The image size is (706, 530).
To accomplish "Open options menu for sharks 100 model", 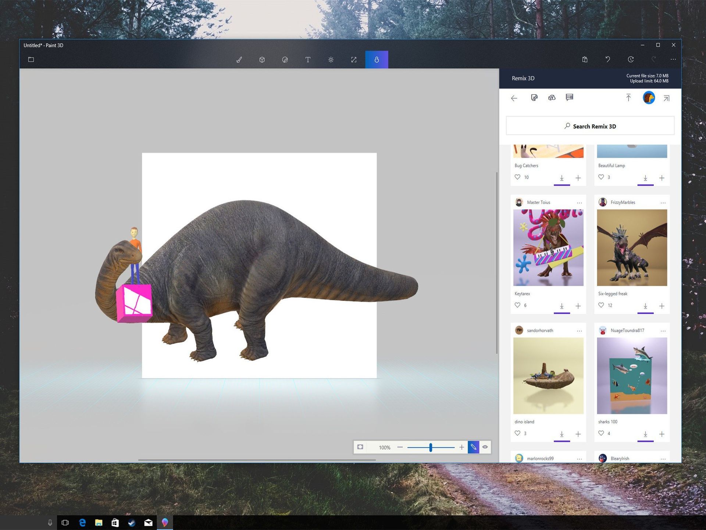I will click(x=663, y=331).
